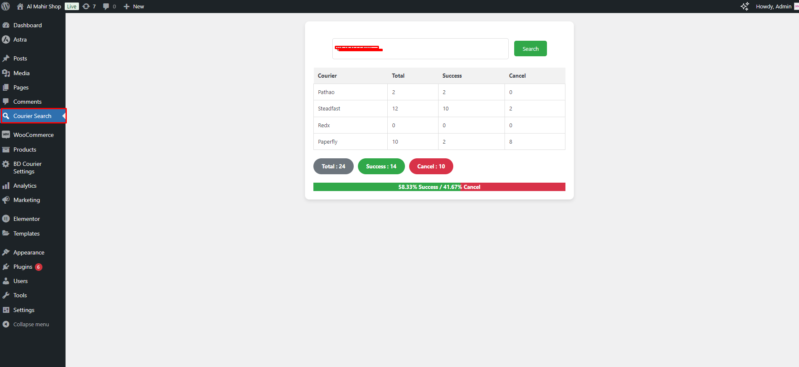The height and width of the screenshot is (367, 799).
Task: Click the BD Courier Settings gear icon
Action: pos(6,164)
